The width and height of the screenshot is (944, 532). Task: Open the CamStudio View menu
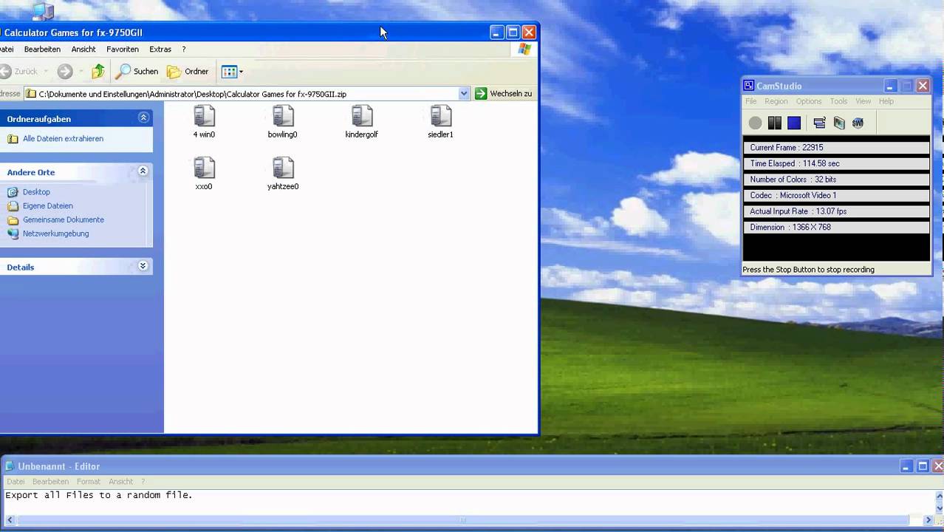[x=863, y=101]
